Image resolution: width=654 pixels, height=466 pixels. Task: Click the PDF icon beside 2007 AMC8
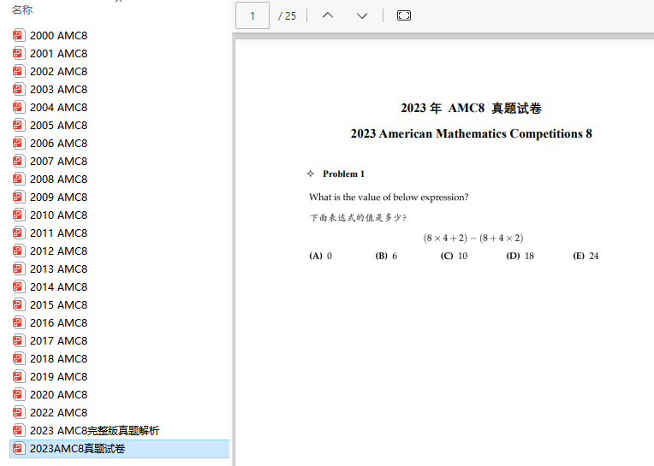coord(18,161)
